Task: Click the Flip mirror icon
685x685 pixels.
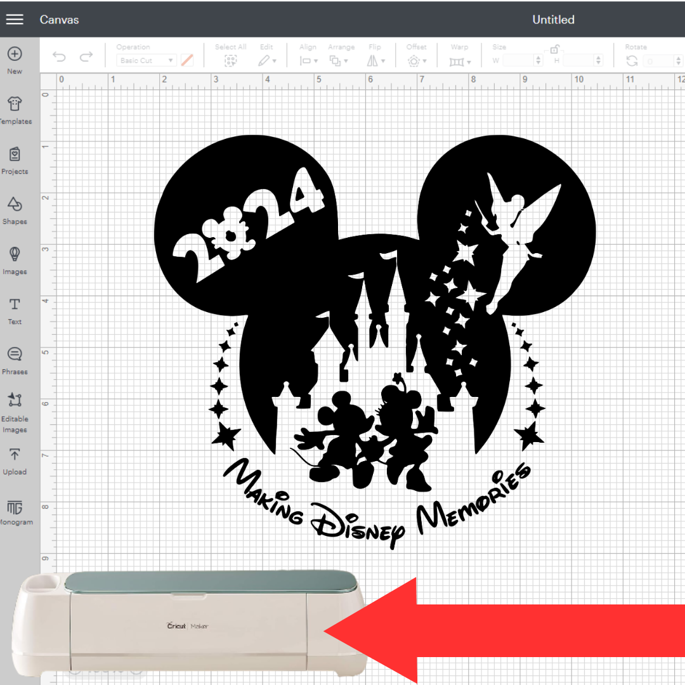Action: coord(372,61)
